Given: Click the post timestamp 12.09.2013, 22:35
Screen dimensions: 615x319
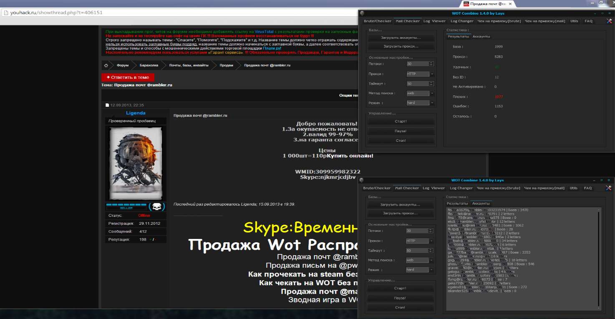Looking at the screenshot, I should [x=127, y=105].
